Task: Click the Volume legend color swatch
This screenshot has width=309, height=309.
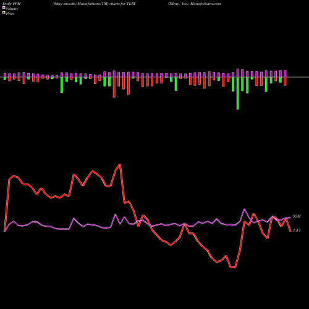Action: coord(4,7)
